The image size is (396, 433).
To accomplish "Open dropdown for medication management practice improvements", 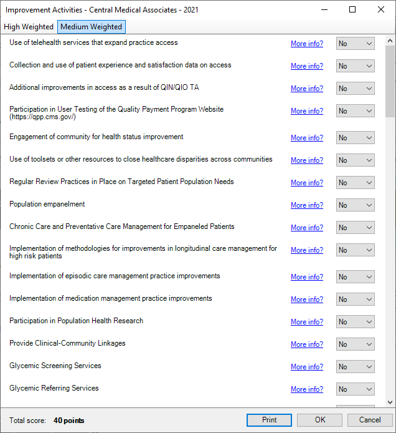I will point(355,299).
